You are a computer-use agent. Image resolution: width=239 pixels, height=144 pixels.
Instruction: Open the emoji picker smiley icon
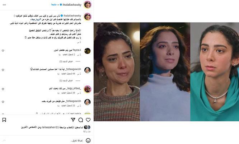point(88,140)
